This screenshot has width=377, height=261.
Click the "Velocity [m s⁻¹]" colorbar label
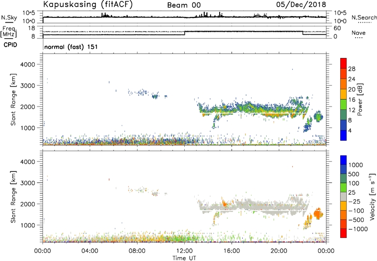click(x=372, y=196)
